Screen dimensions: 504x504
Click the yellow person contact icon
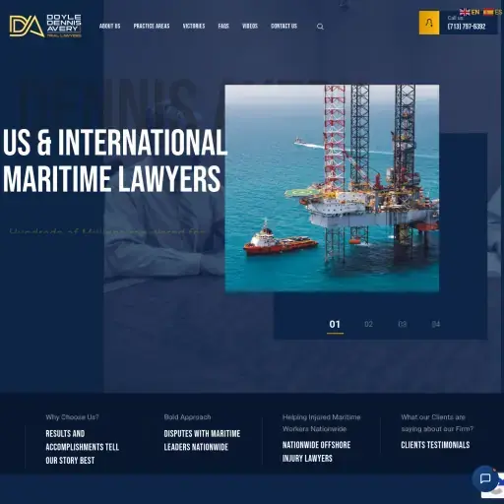click(x=429, y=23)
